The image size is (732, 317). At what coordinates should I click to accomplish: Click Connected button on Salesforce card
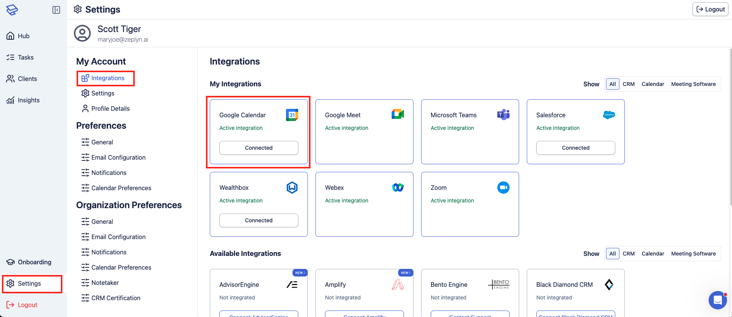pyautogui.click(x=575, y=148)
